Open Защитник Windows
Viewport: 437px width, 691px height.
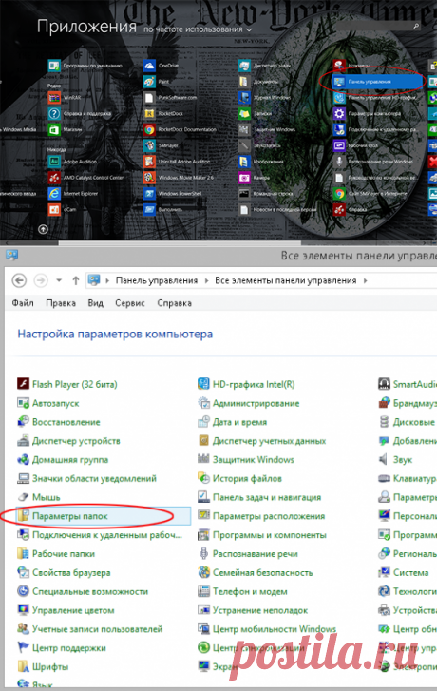246,460
